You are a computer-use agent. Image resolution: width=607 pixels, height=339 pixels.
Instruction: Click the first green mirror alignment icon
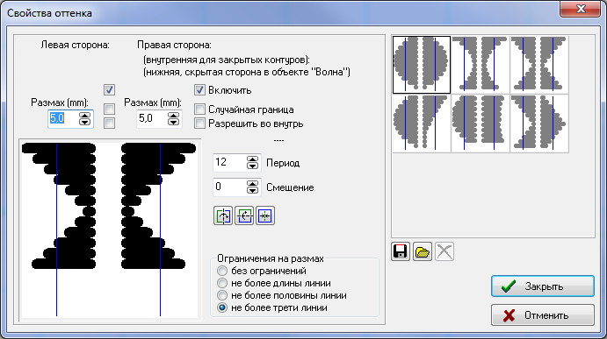tap(223, 215)
